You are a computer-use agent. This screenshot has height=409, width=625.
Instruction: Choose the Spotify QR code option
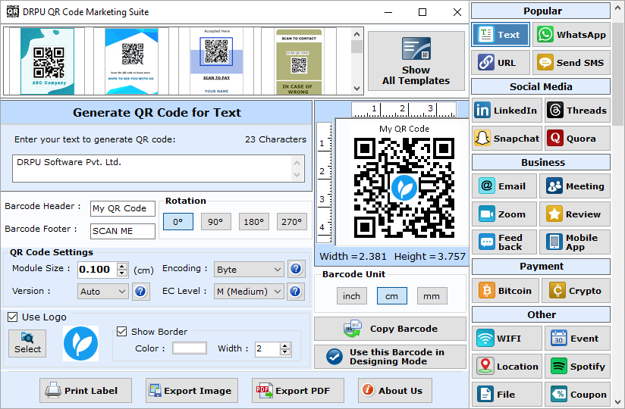tap(577, 366)
